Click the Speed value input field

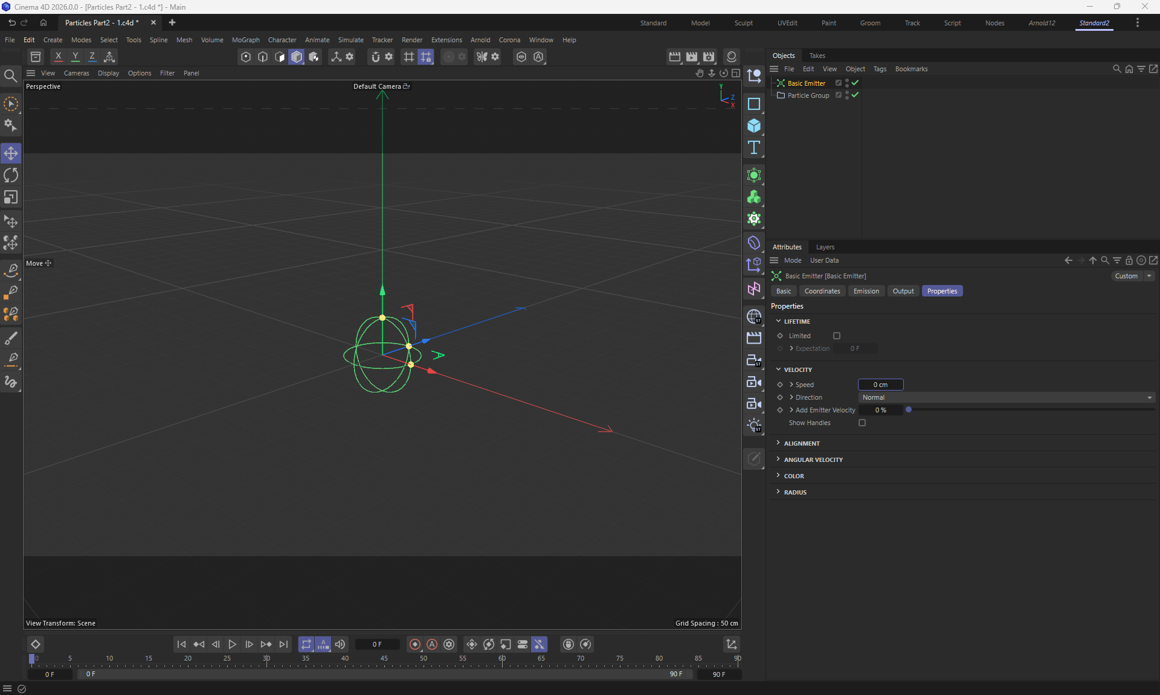pos(880,385)
